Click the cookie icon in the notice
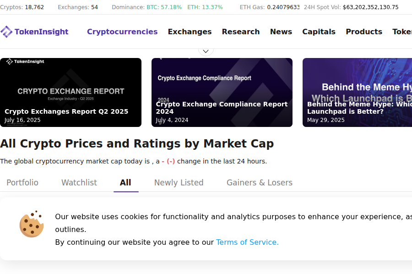 (x=32, y=224)
